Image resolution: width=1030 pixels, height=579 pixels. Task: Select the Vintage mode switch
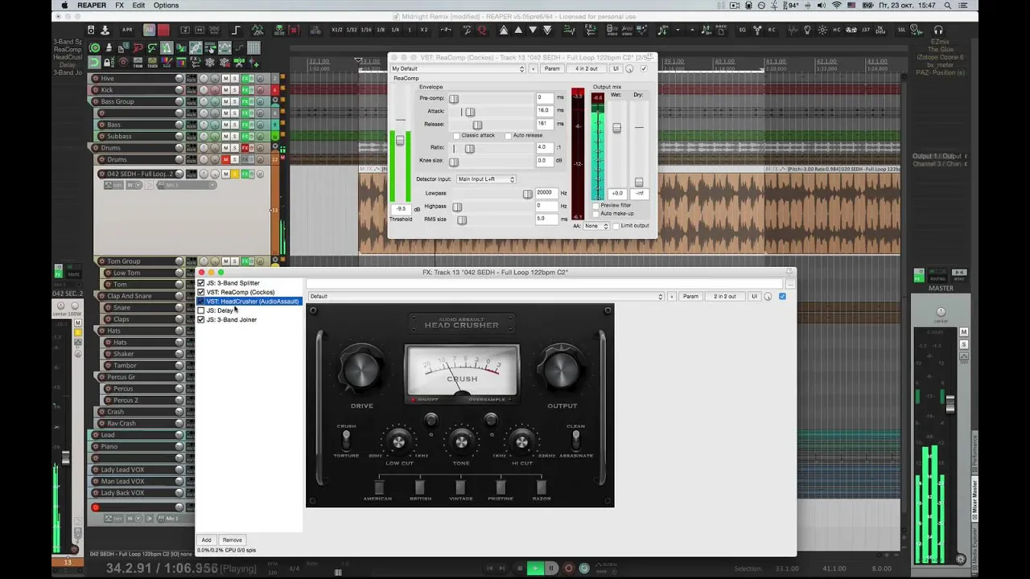[460, 487]
